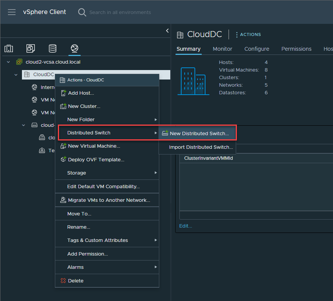333x301 pixels.
Task: Open the Storage submenu
Action: pyautogui.click(x=107, y=173)
